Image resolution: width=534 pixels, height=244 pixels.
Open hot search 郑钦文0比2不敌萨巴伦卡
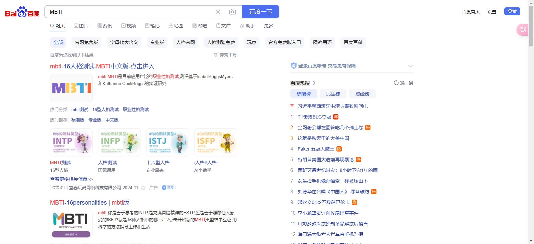(324, 202)
